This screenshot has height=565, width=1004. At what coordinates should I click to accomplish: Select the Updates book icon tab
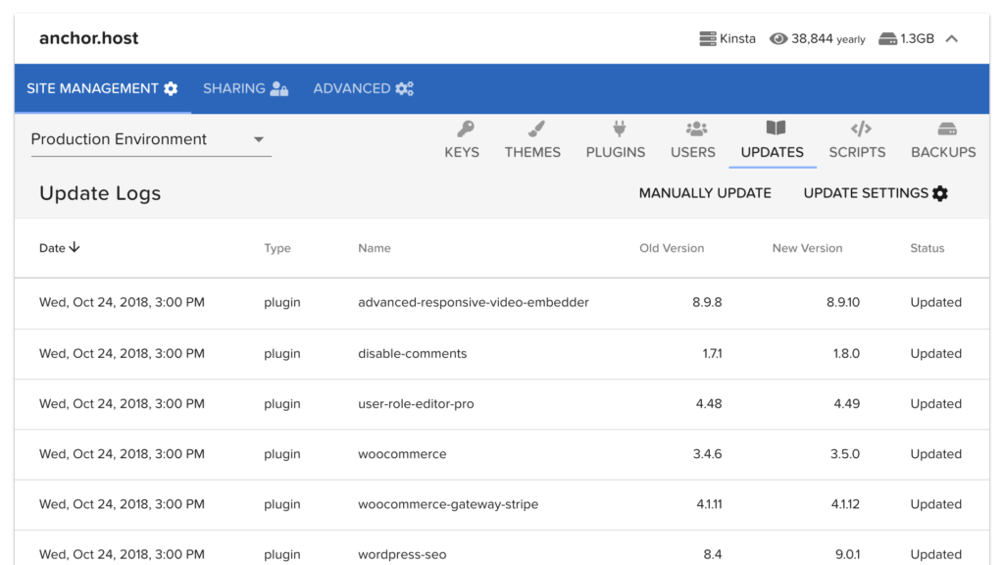(776, 128)
